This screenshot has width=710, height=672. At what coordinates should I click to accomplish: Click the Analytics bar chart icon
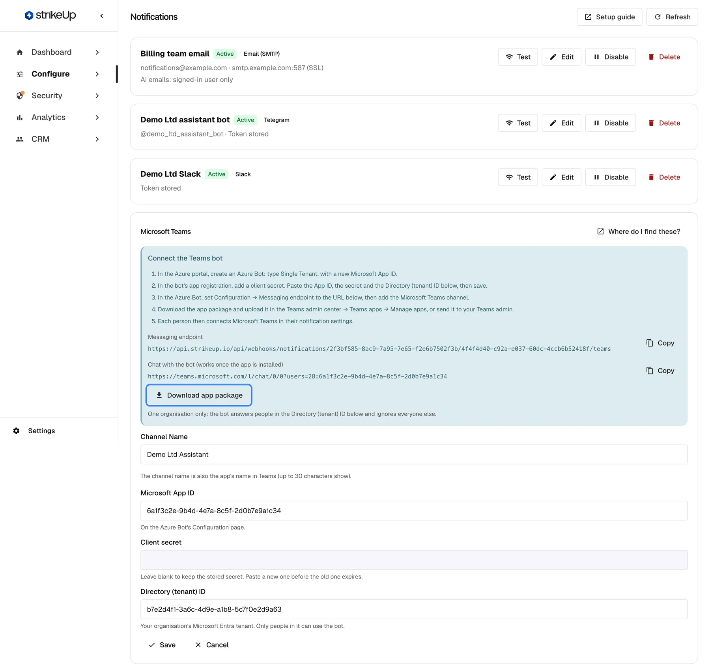coord(20,118)
